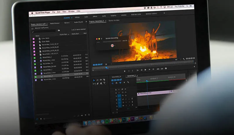Switch to the Media Browser tab

pos(54,23)
